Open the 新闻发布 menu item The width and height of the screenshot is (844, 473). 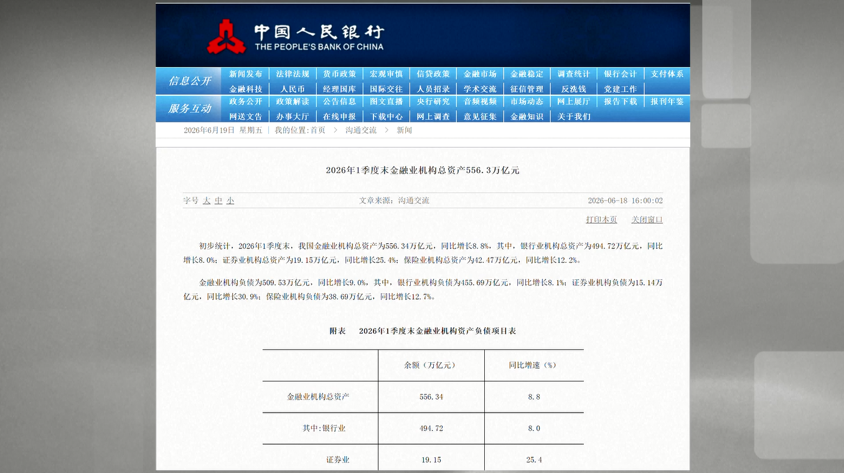tap(246, 74)
